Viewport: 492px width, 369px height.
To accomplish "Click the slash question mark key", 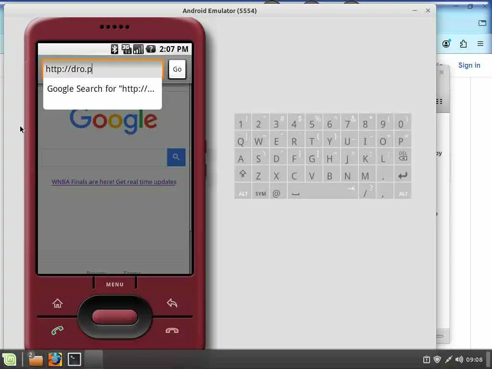I will 368,191.
